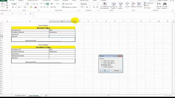Expand the Name Box dropdown arrow
This screenshot has height=98, width=175.
(12, 14)
